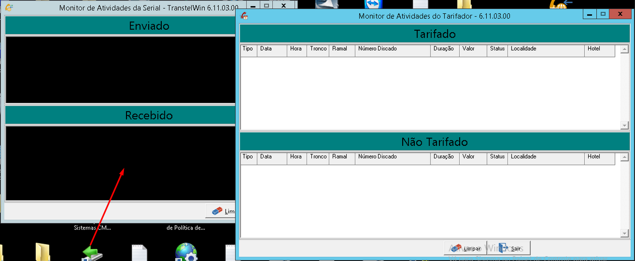Maximize the Monitor de Atividades do Tarifador window
The height and width of the screenshot is (261, 635).
coord(602,15)
